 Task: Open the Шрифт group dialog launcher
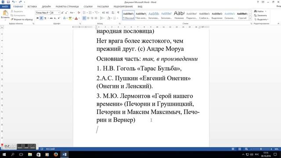click(80, 23)
